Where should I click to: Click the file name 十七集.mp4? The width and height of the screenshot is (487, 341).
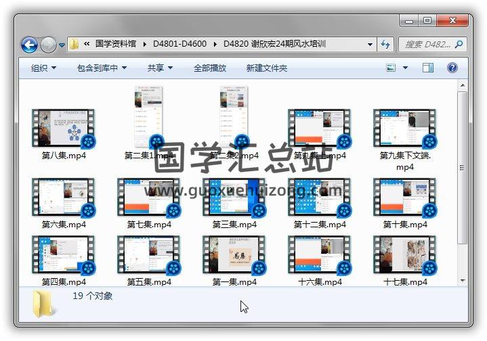pyautogui.click(x=405, y=281)
